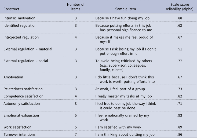Click the Introjected regulation row label
This screenshot has width=197, height=138.
21,37
